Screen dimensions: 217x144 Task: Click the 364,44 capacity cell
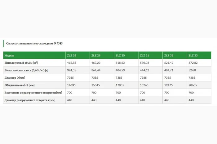(96, 70)
